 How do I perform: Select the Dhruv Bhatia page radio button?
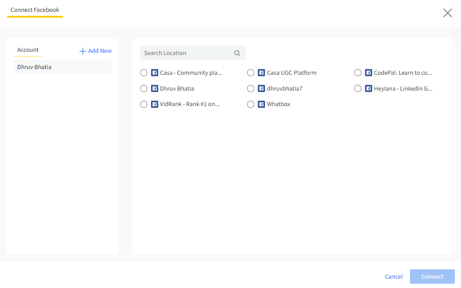(x=144, y=88)
